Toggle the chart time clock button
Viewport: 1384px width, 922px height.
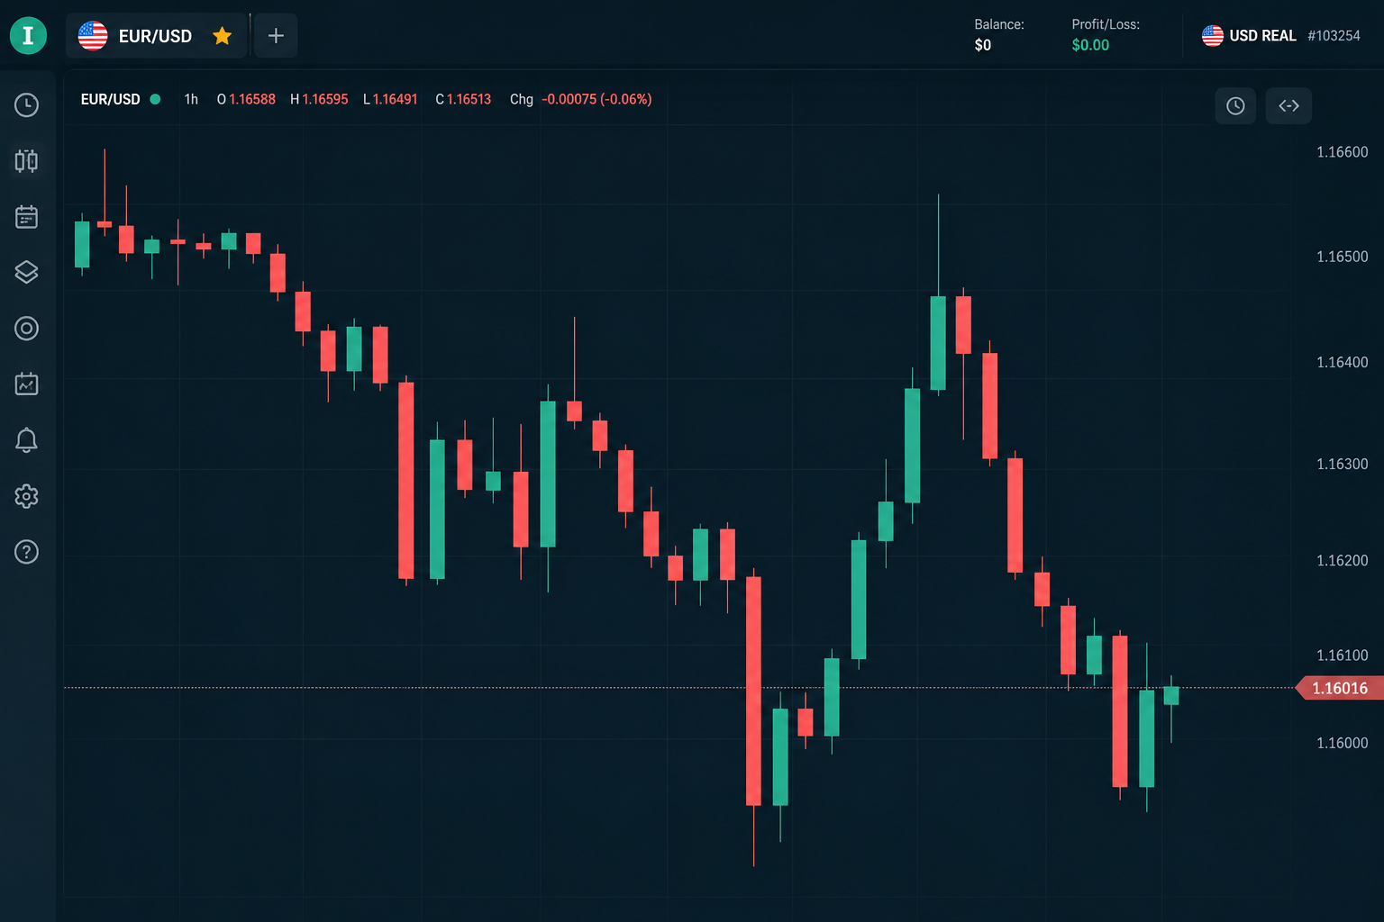[1235, 106]
